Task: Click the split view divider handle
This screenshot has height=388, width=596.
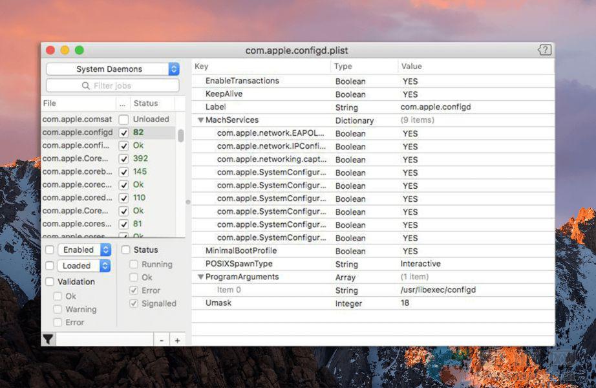Action: 188,202
